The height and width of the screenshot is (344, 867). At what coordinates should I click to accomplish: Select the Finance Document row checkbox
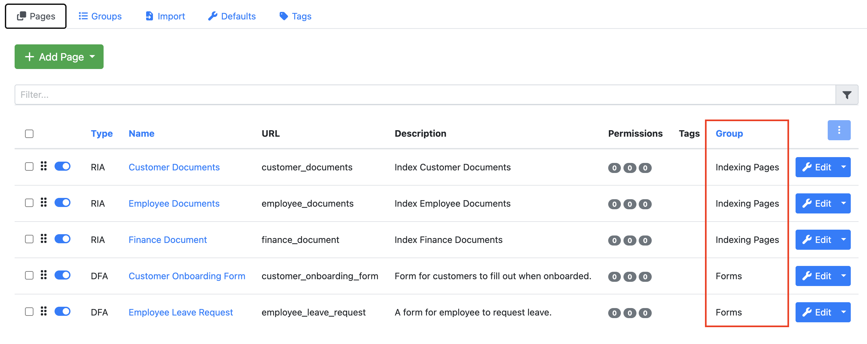(x=29, y=239)
